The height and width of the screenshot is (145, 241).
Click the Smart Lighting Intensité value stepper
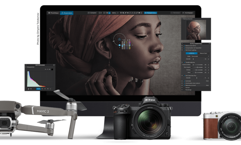(x=209, y=59)
